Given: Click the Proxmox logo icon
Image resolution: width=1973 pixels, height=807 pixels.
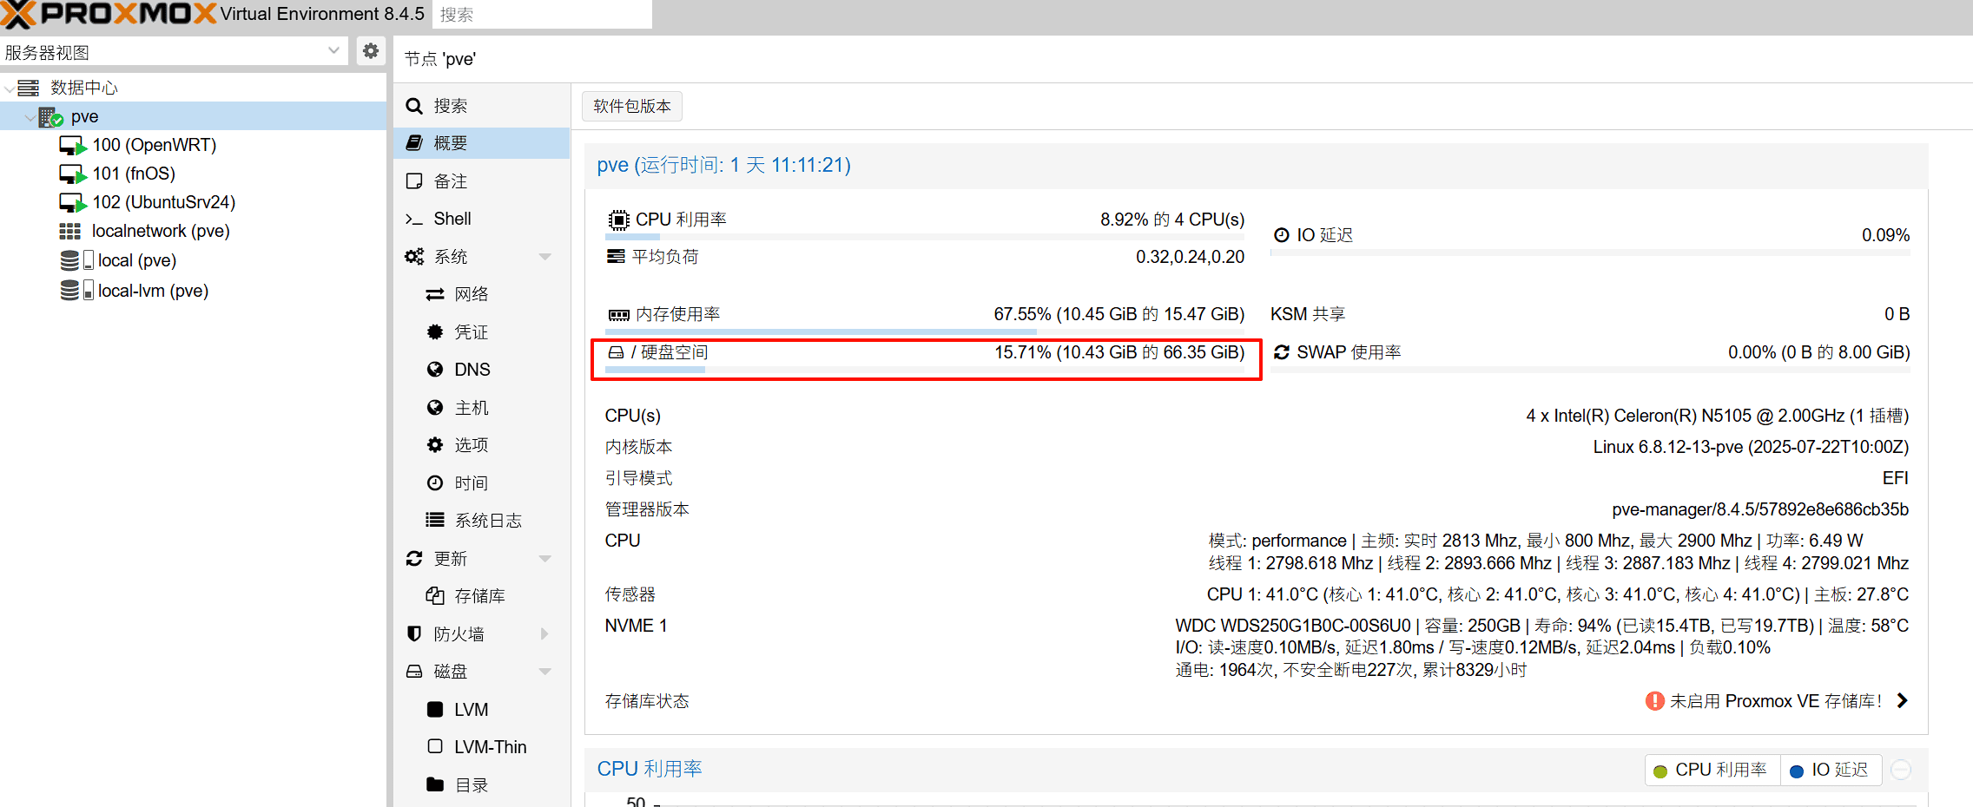Looking at the screenshot, I should coord(19,14).
